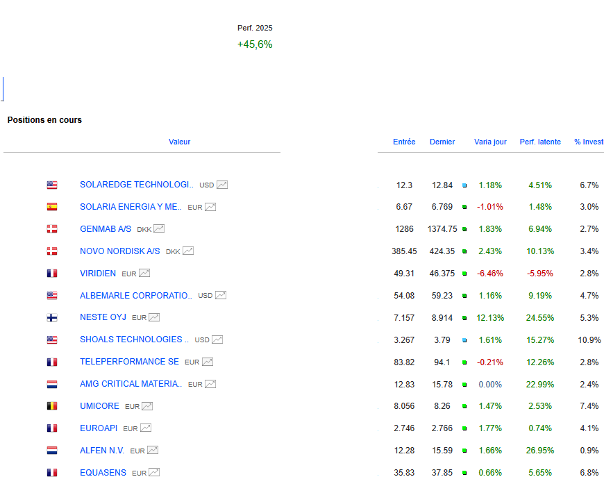Image resolution: width=604 pixels, height=486 pixels.
Task: Open chart icon next to SOLARIA ENERGIA Y ME..
Action: 210,207
